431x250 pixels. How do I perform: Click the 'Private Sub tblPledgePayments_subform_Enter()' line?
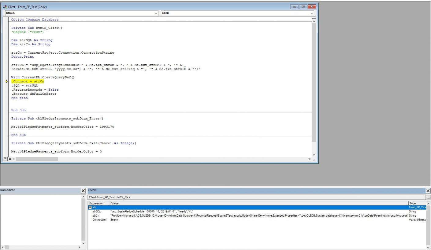58,119
